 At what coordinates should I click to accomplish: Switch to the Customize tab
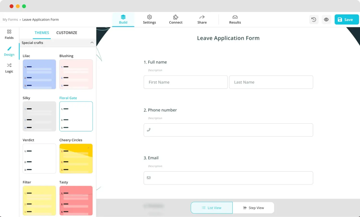(x=67, y=33)
